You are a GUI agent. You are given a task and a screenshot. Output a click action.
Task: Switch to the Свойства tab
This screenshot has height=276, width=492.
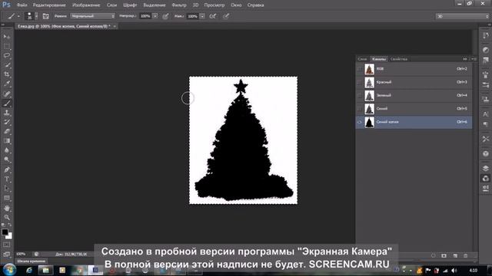pos(399,59)
